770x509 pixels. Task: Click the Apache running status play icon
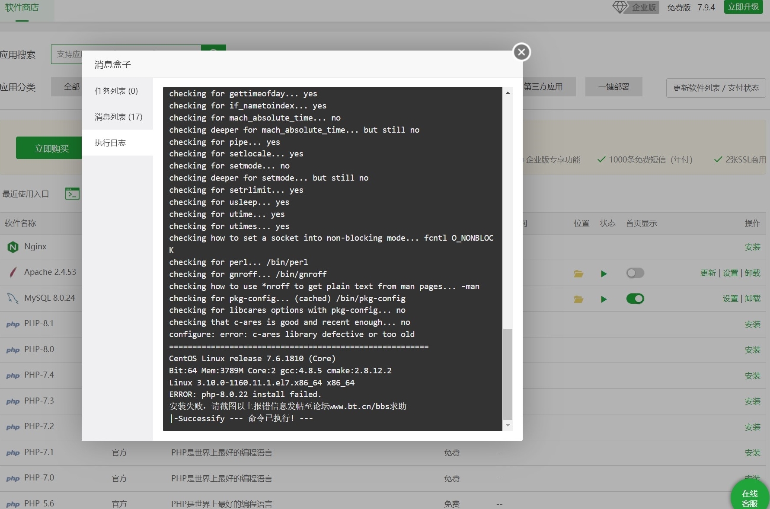[604, 274]
